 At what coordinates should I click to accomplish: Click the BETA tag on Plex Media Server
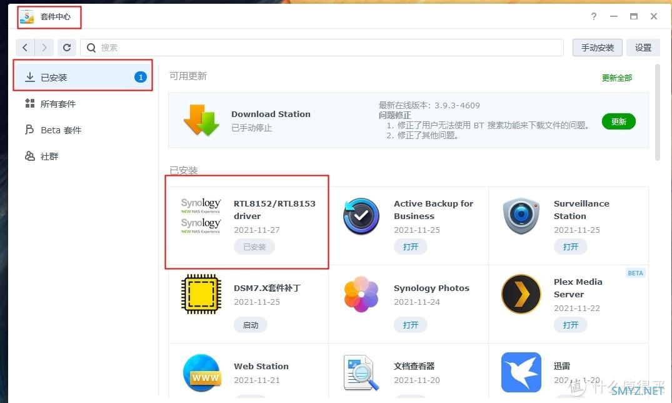635,273
